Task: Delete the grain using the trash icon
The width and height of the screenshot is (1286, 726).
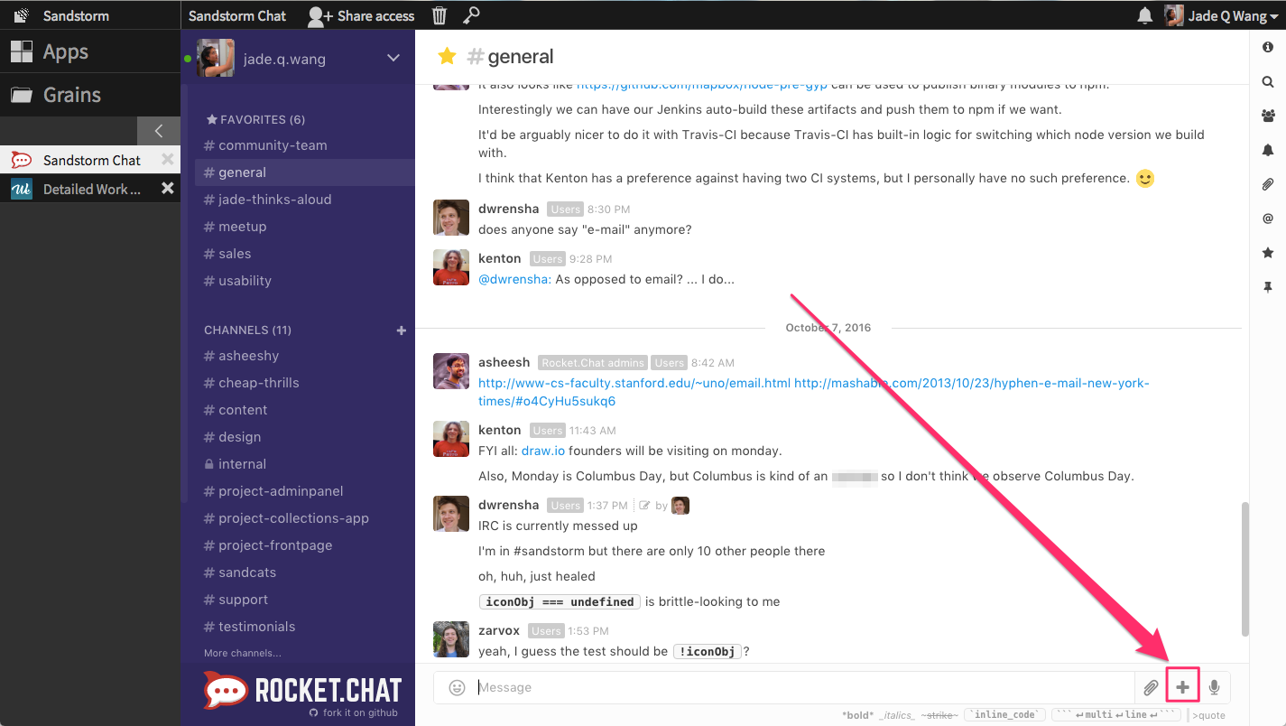Action: point(439,15)
